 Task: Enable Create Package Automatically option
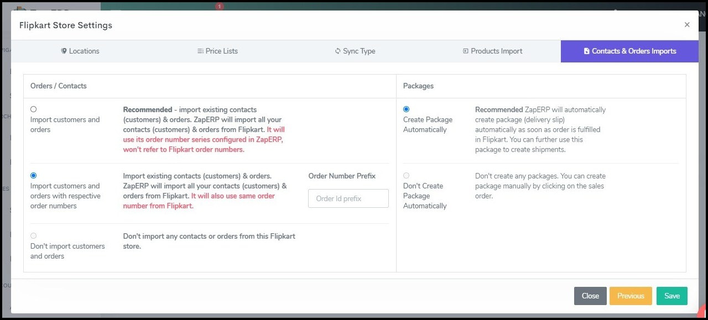(407, 109)
